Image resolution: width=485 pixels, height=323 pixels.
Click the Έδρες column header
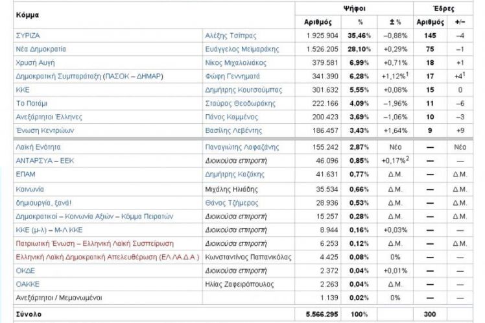point(443,9)
